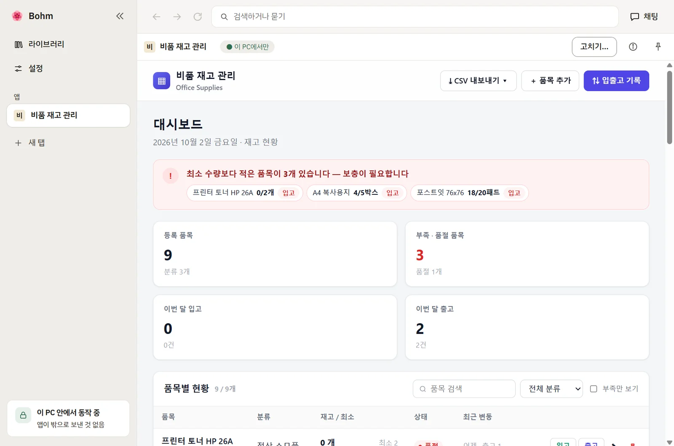Image resolution: width=674 pixels, height=446 pixels.
Task: Open 라이브러리 in the sidebar
Action: coord(68,44)
